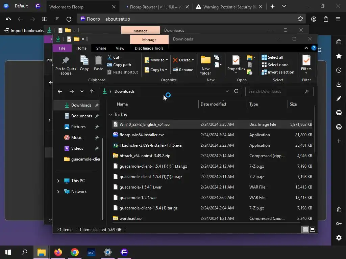Viewport: 346px width, 259px height.
Task: Click Paste shortcut in ribbon
Action: click(x=122, y=72)
